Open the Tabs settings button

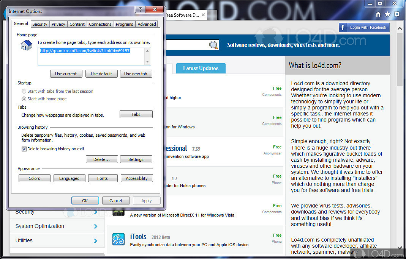[136, 114]
